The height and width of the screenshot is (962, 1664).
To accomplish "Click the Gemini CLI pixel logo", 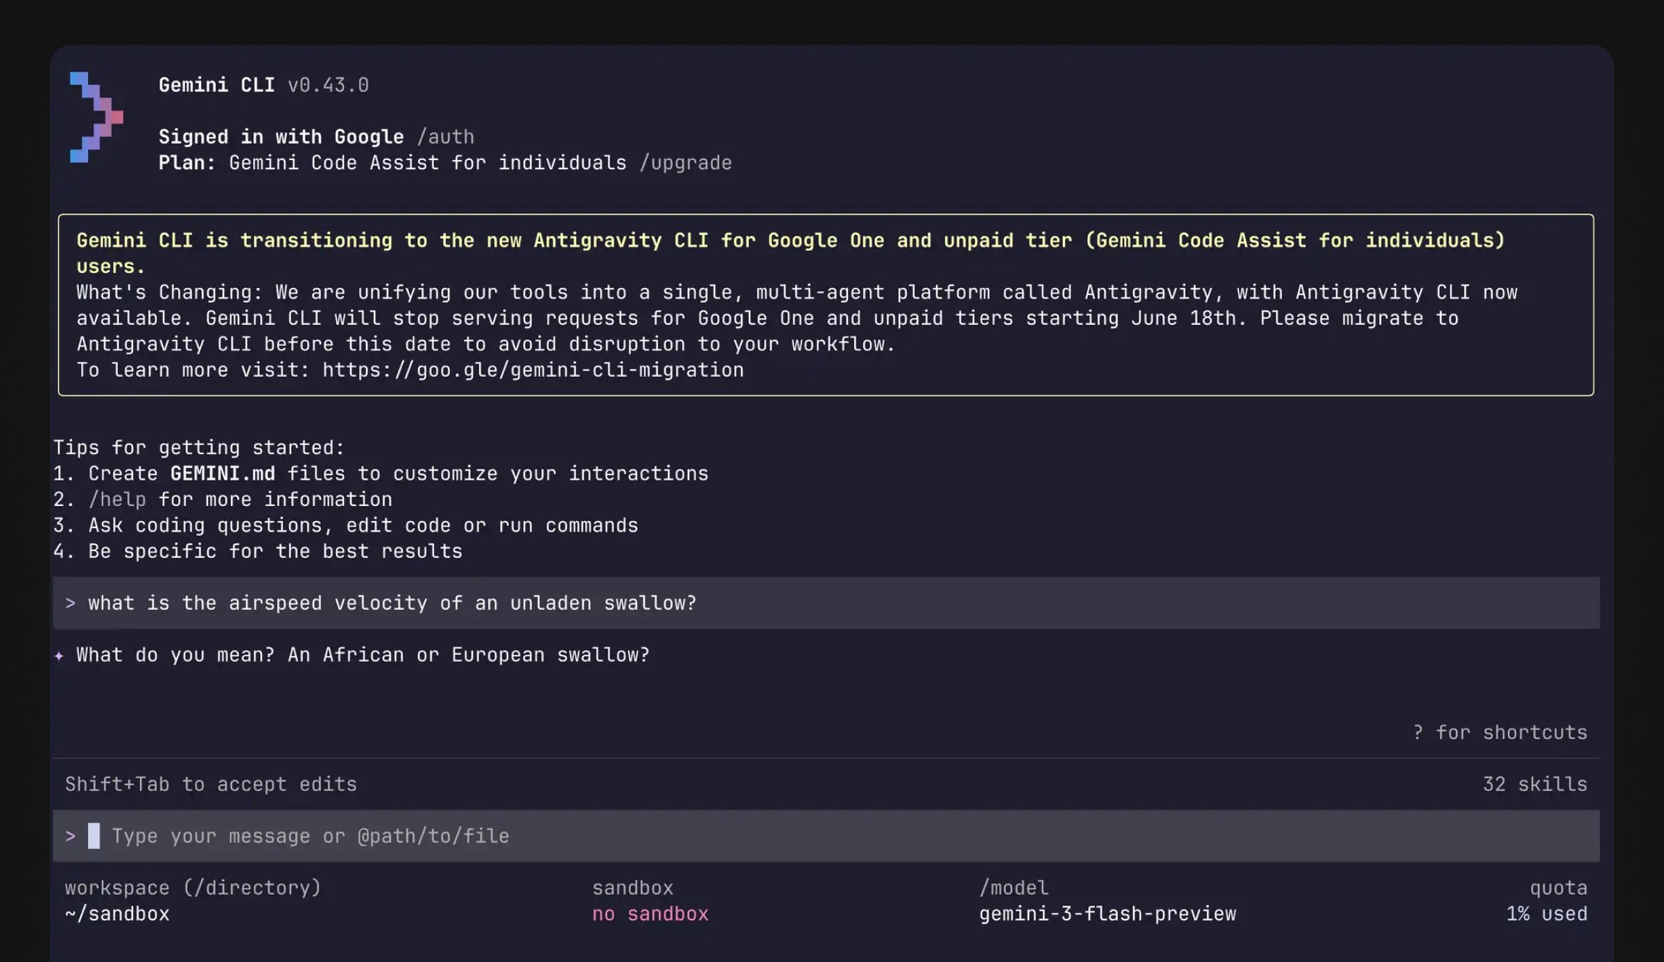I will [x=96, y=117].
